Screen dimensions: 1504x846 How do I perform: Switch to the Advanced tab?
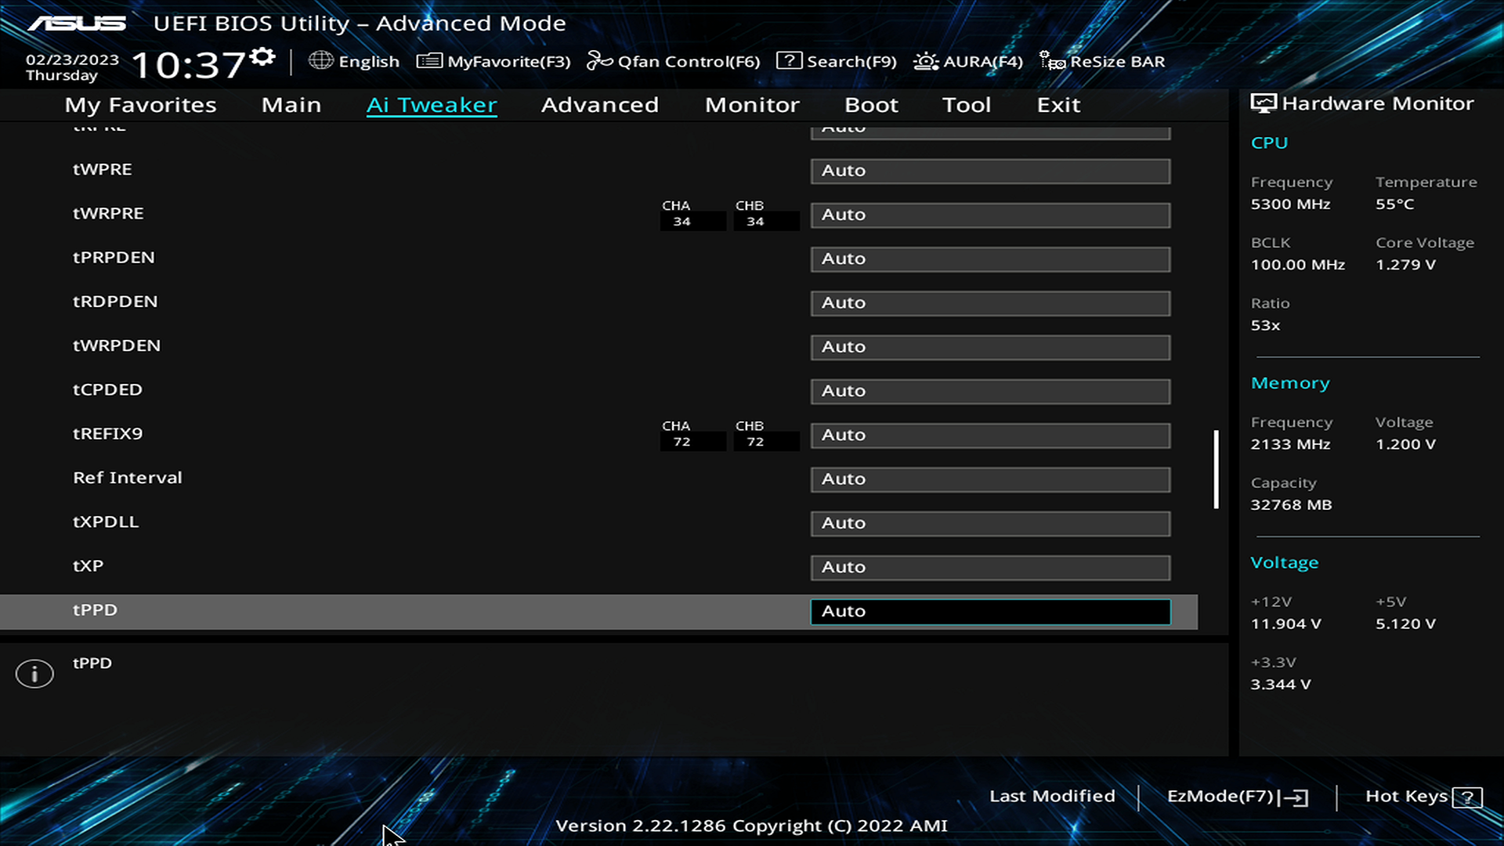(599, 105)
